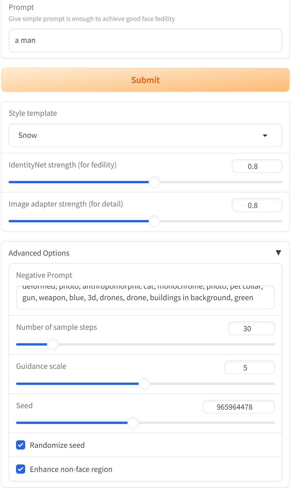Screen dimensions: 293x488
Task: Toggle the Randomize seed checkbox
Action: click(x=21, y=445)
